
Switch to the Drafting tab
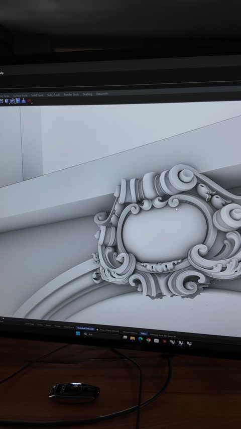click(x=87, y=94)
